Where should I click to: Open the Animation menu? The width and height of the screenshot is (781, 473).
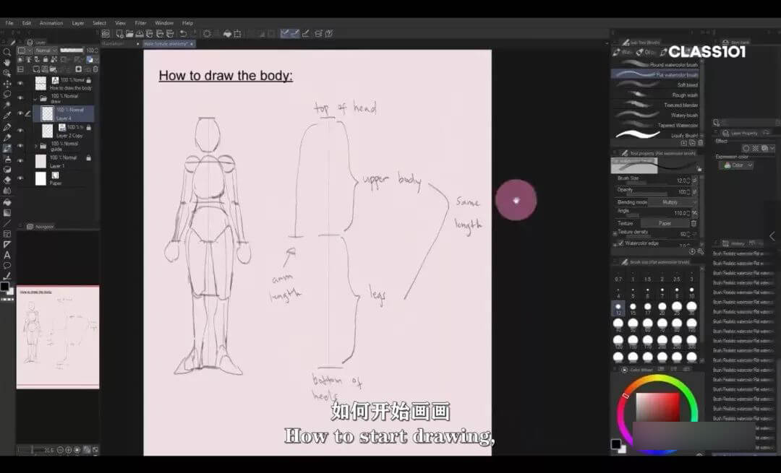click(51, 23)
